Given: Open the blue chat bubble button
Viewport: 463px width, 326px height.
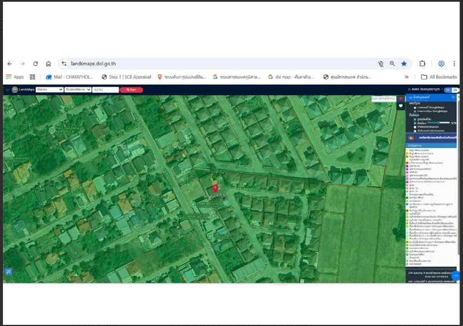Looking at the screenshot, I should click(456, 276).
